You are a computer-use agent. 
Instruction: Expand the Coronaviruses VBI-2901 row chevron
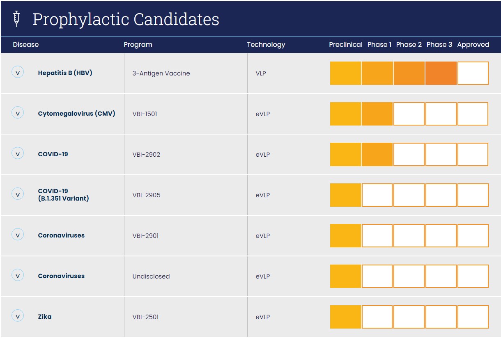pyautogui.click(x=18, y=235)
